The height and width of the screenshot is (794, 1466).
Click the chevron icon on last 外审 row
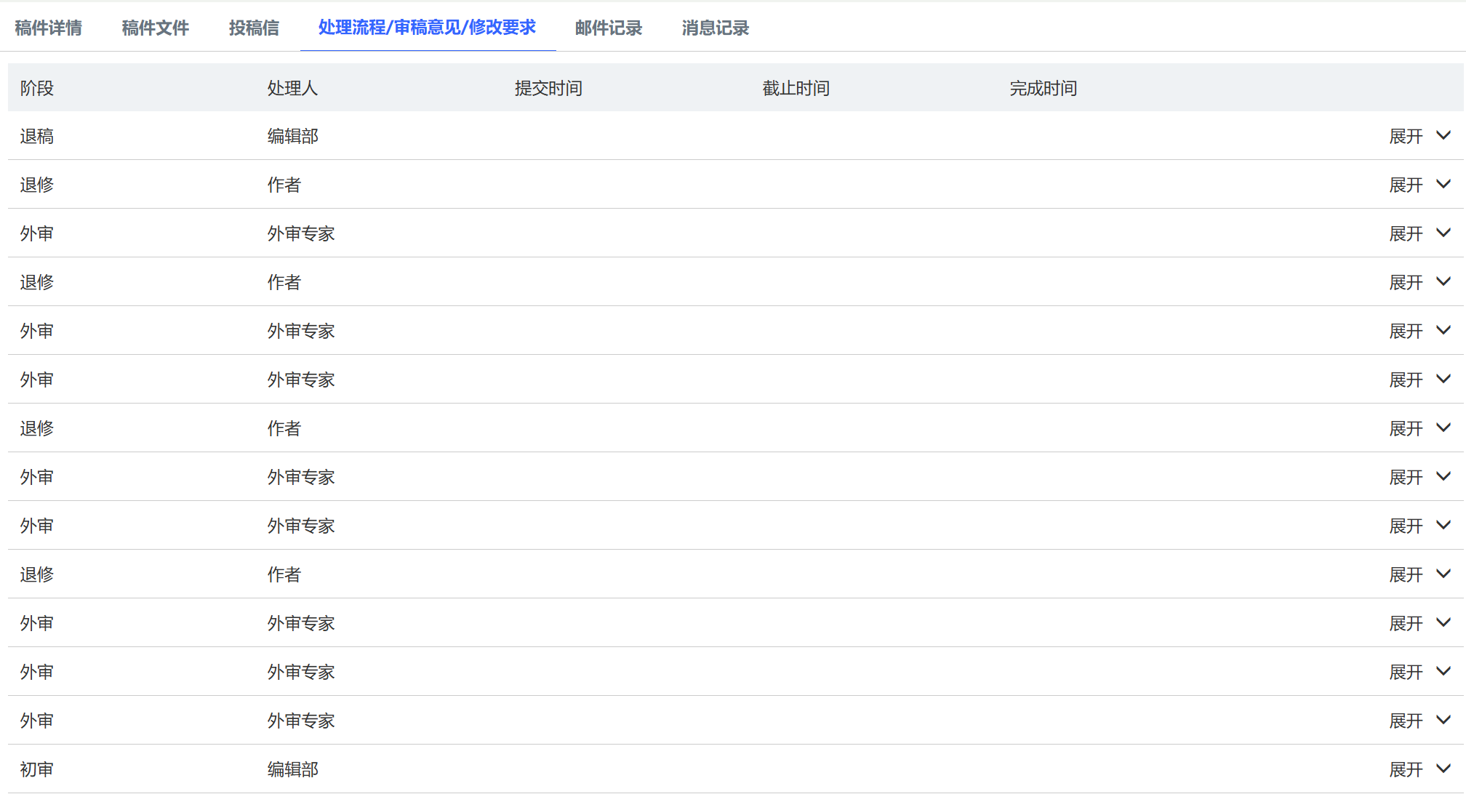tap(1443, 721)
